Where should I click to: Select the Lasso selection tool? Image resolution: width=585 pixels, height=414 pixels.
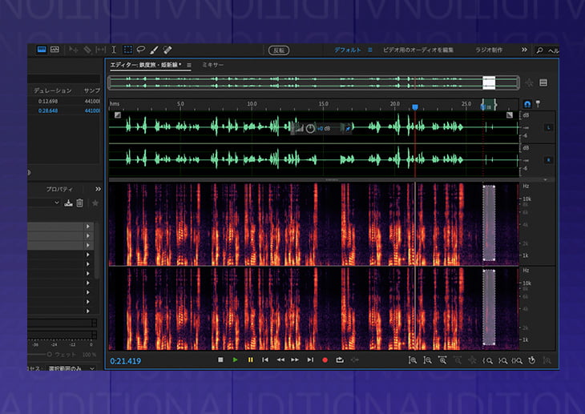[x=141, y=50]
